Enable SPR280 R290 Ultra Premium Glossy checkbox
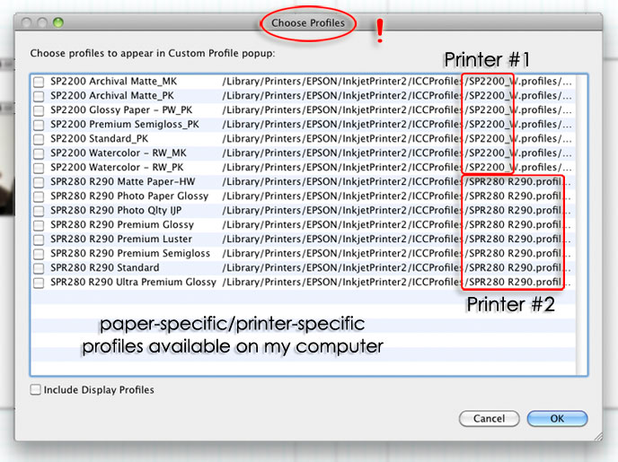This screenshot has height=462, width=618. (39, 283)
